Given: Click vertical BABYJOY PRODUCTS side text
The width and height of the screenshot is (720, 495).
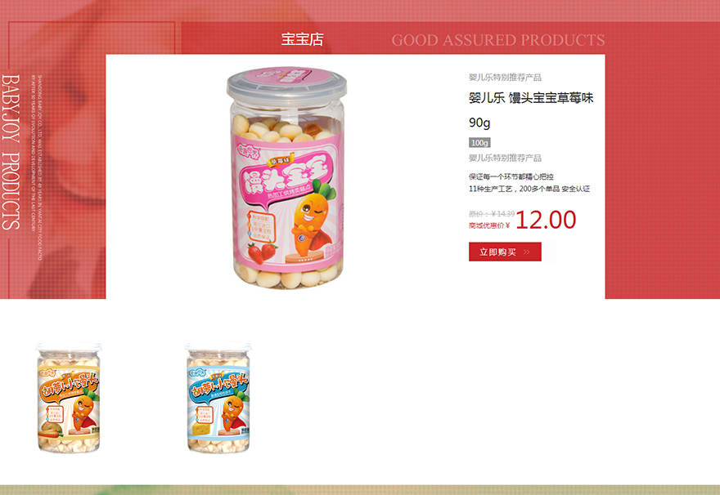Looking at the screenshot, I should (11, 152).
